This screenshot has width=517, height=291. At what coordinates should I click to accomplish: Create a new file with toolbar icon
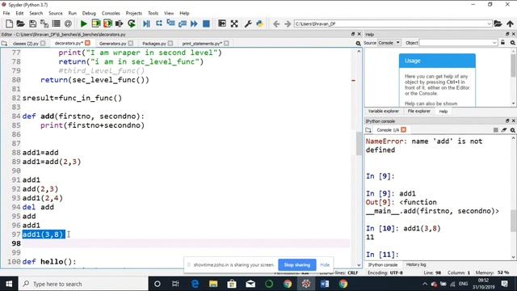point(9,23)
